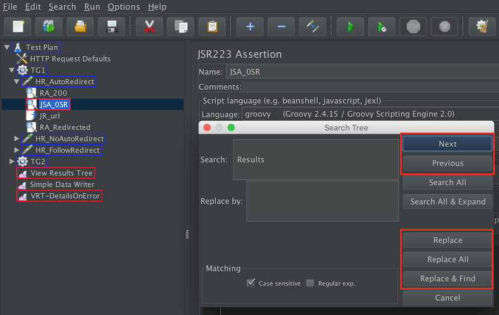Viewport: 499px width, 315px height.
Task: Open the Run menu
Action: [92, 7]
